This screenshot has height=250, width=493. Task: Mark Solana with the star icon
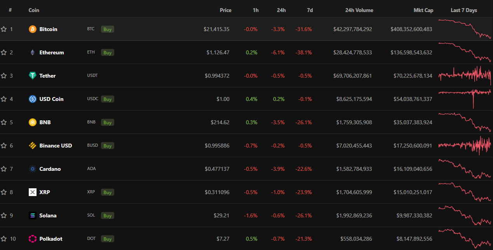(x=4, y=215)
